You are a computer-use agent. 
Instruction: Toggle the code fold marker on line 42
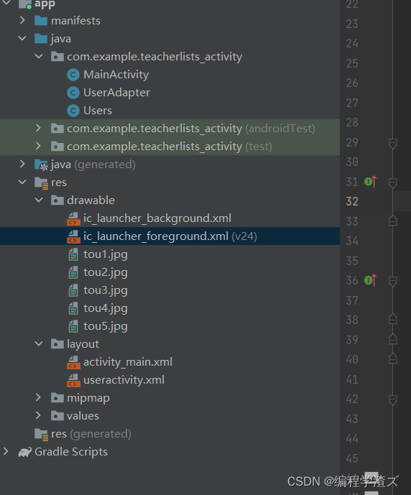(x=393, y=400)
